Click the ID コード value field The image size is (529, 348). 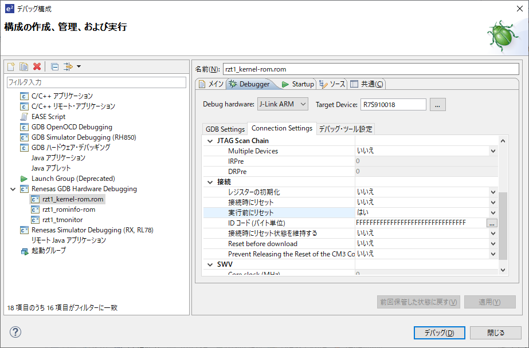click(x=420, y=223)
